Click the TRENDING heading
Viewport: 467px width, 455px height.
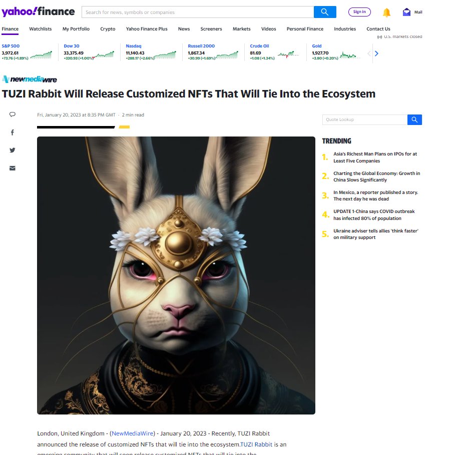pos(336,141)
